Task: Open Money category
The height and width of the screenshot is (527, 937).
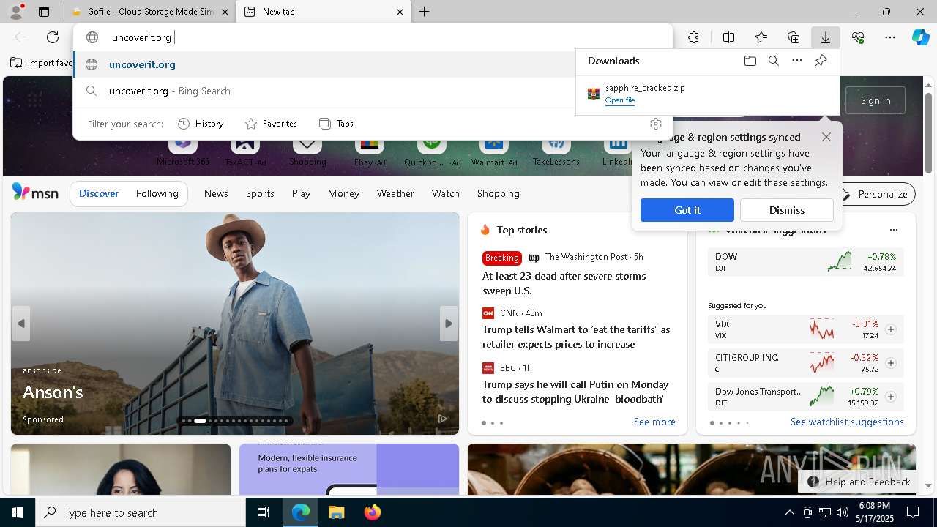Action: tap(343, 193)
